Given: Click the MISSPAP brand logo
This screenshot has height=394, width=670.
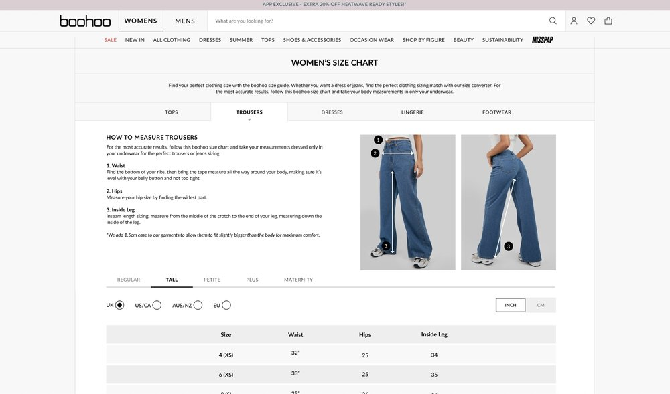Looking at the screenshot, I should point(542,40).
